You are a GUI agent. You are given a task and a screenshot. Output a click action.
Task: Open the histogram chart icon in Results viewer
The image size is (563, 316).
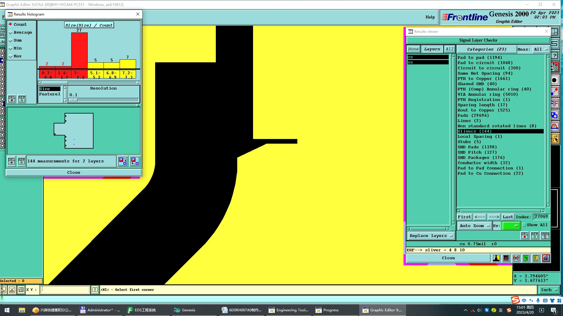(x=546, y=258)
